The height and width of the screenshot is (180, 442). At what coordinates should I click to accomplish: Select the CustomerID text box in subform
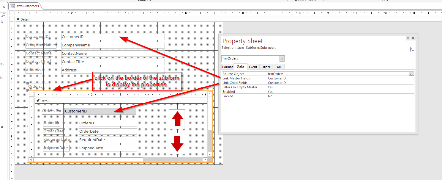(x=100, y=111)
